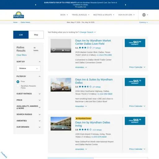The width and height of the screenshot is (159, 159).
Task: Click the Days Inn by Wyndham logo
Action: [19, 15]
